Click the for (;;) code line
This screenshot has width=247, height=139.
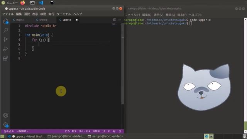pos(41,40)
